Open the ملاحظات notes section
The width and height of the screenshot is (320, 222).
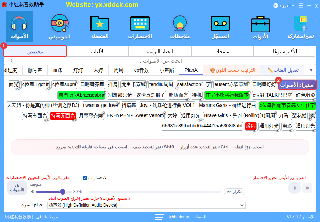coord(180,26)
